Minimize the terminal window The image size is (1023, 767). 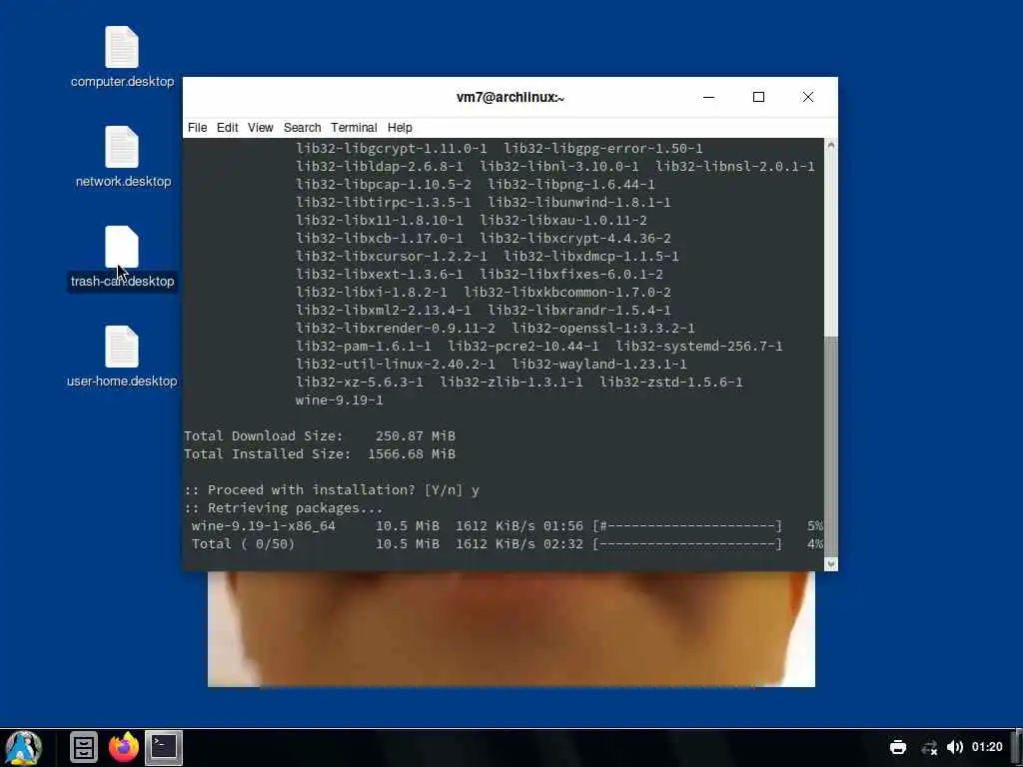pos(709,97)
